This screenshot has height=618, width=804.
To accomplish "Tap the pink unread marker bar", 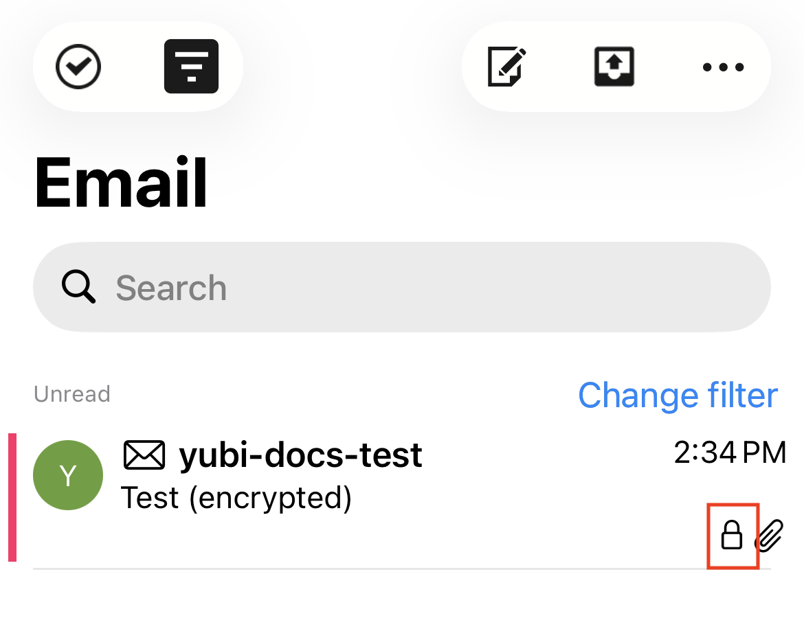I will click(x=12, y=497).
